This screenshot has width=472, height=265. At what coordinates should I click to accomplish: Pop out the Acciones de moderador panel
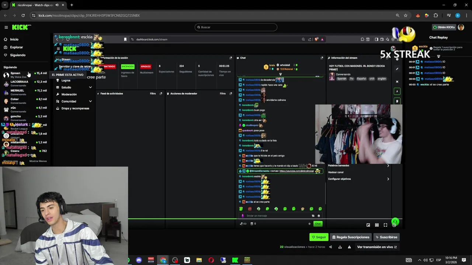[x=231, y=93]
